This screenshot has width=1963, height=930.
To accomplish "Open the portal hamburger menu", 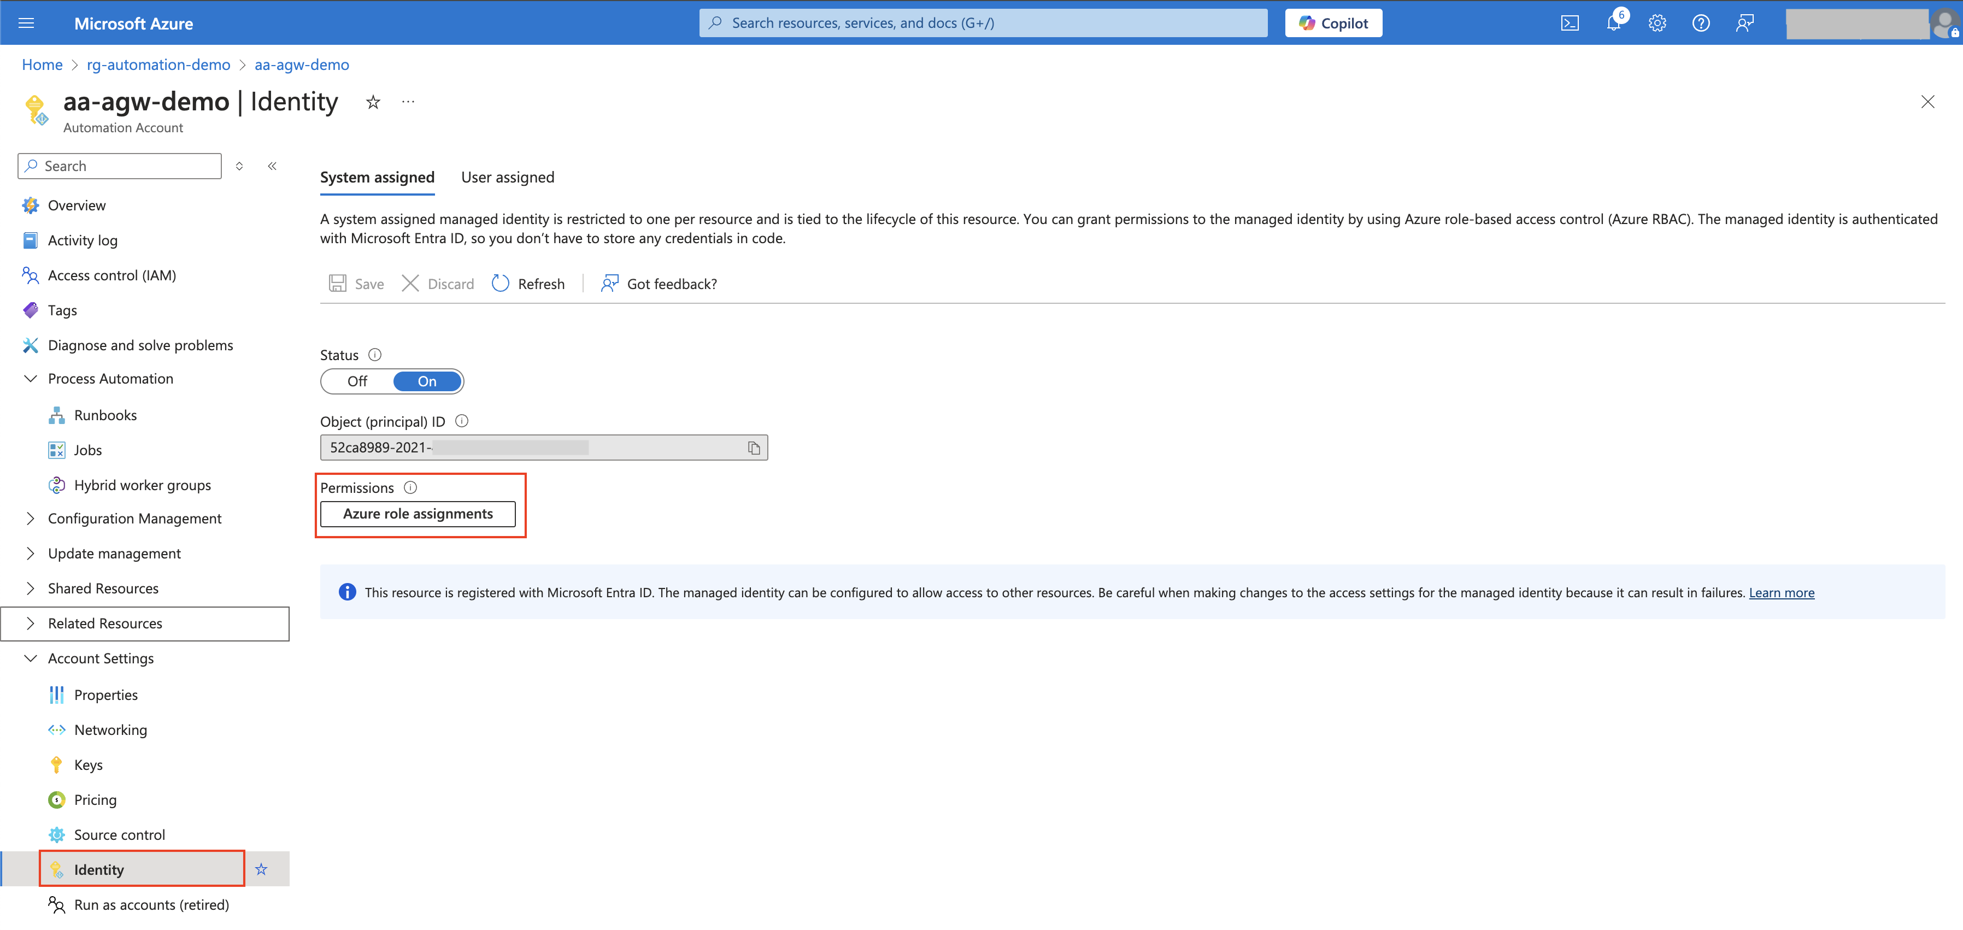I will click(26, 23).
